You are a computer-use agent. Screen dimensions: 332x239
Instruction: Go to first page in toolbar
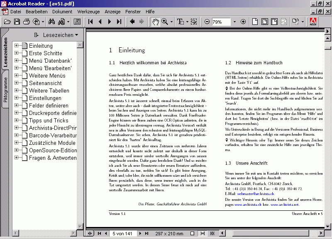[x=90, y=22]
